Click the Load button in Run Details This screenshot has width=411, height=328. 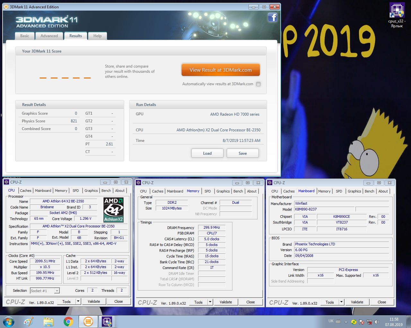[x=207, y=153]
